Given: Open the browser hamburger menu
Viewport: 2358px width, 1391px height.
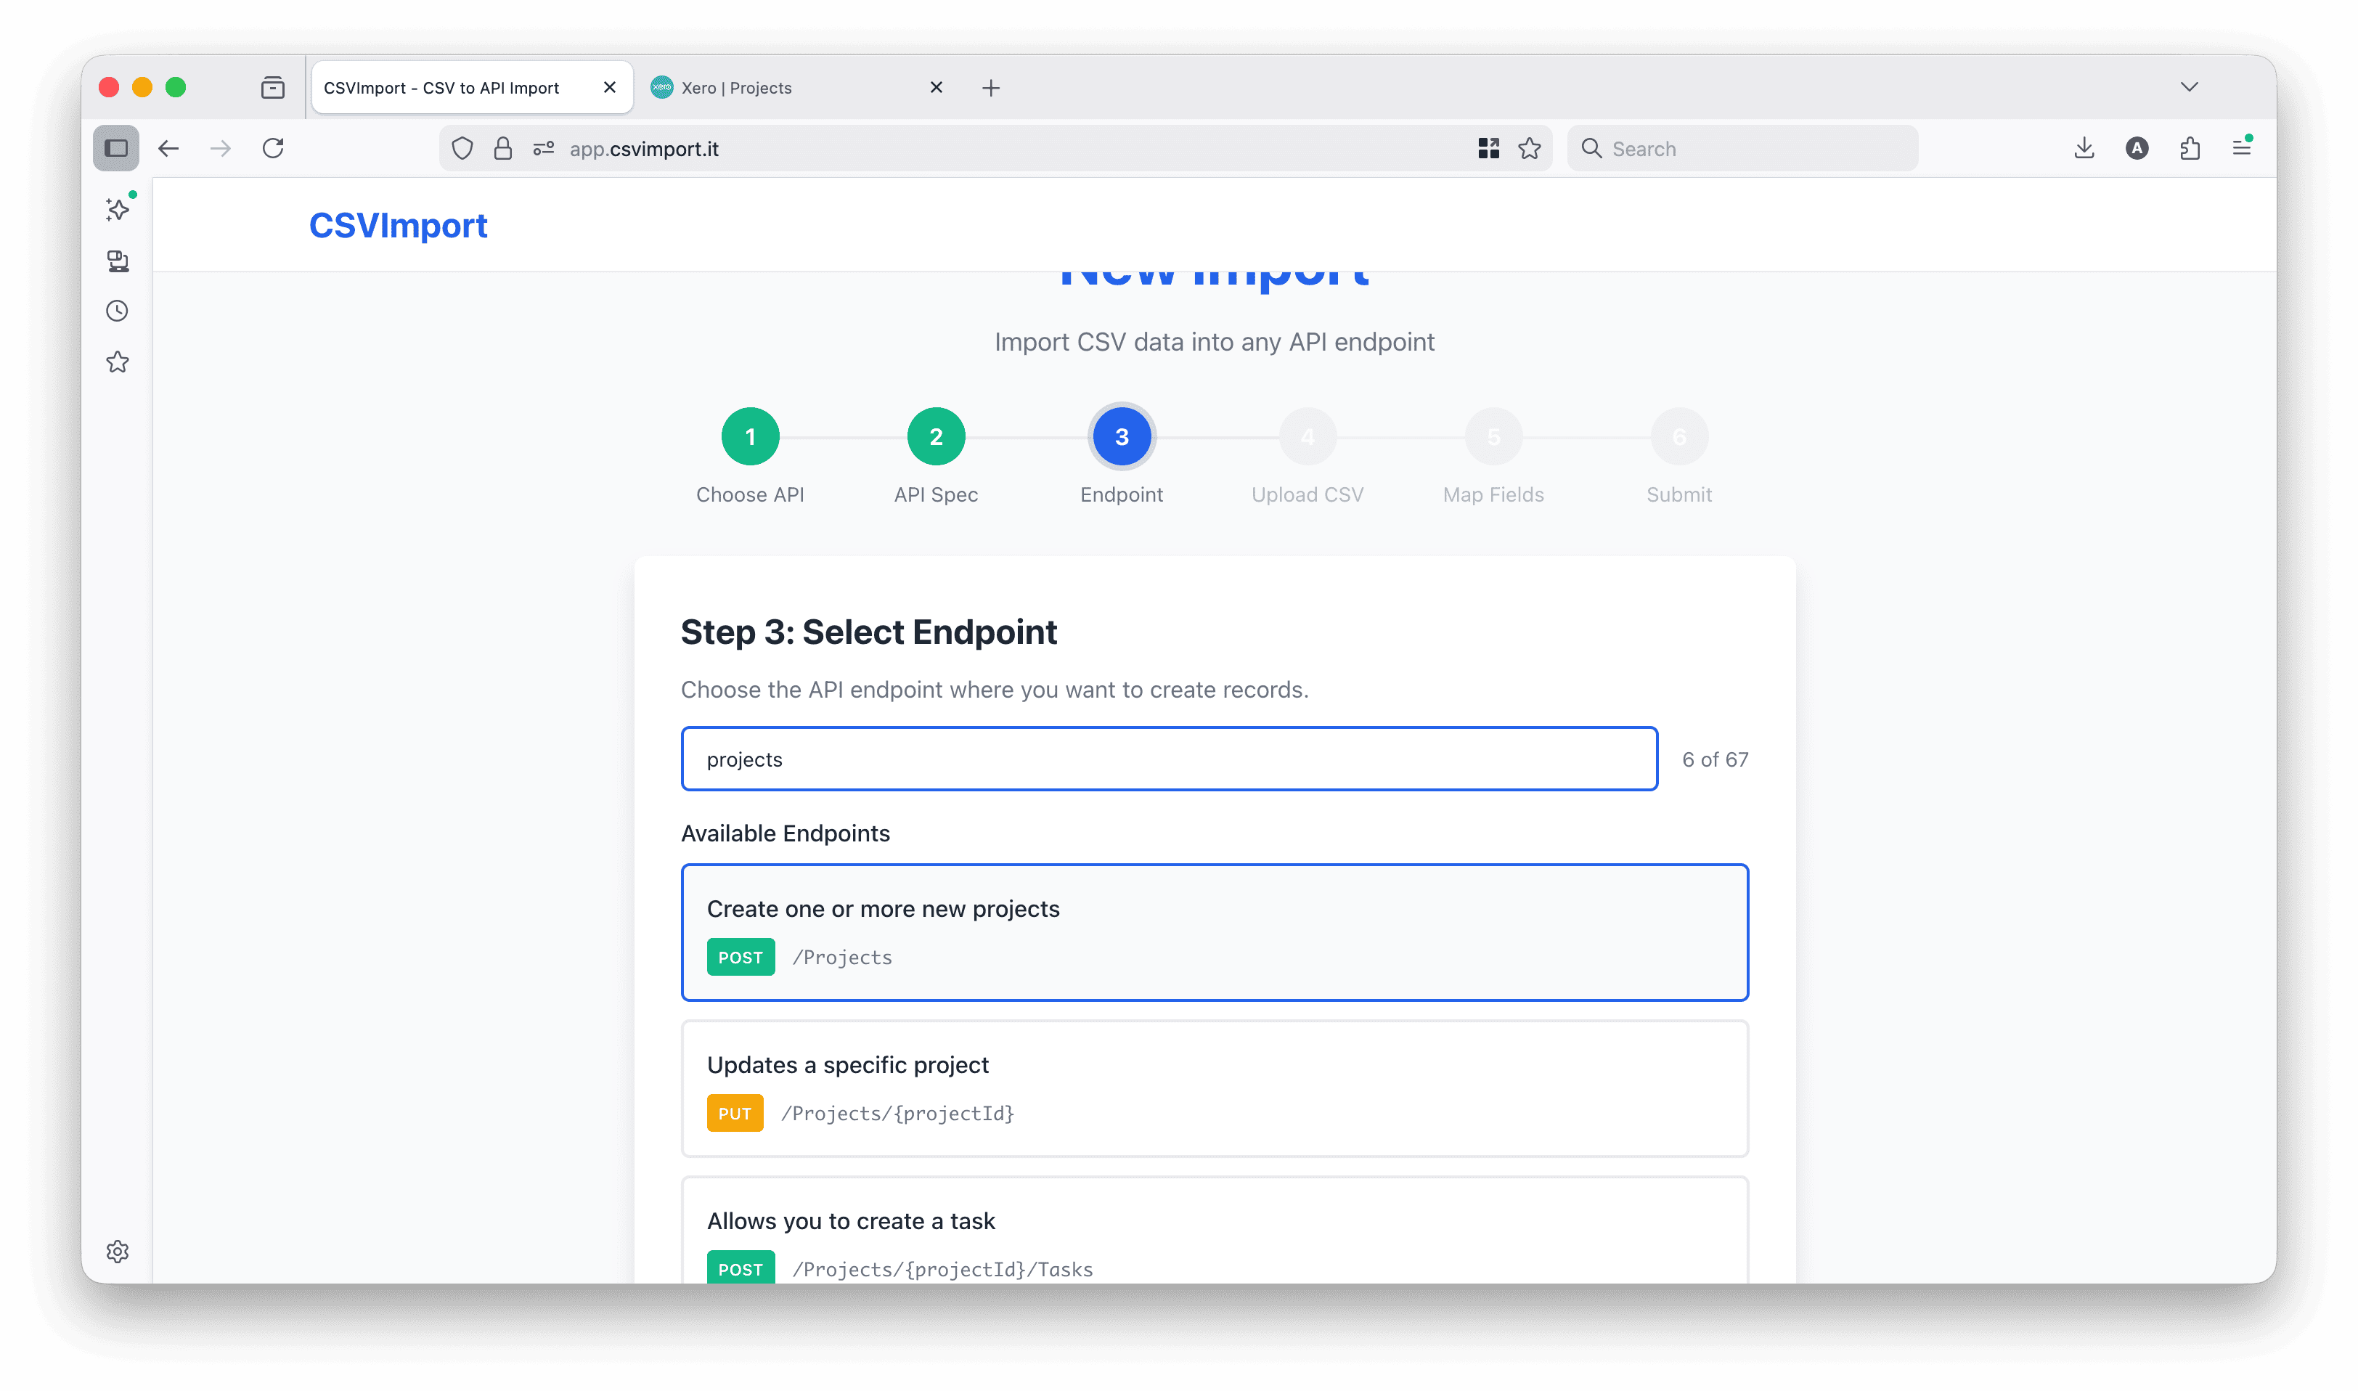Looking at the screenshot, I should 2242,148.
